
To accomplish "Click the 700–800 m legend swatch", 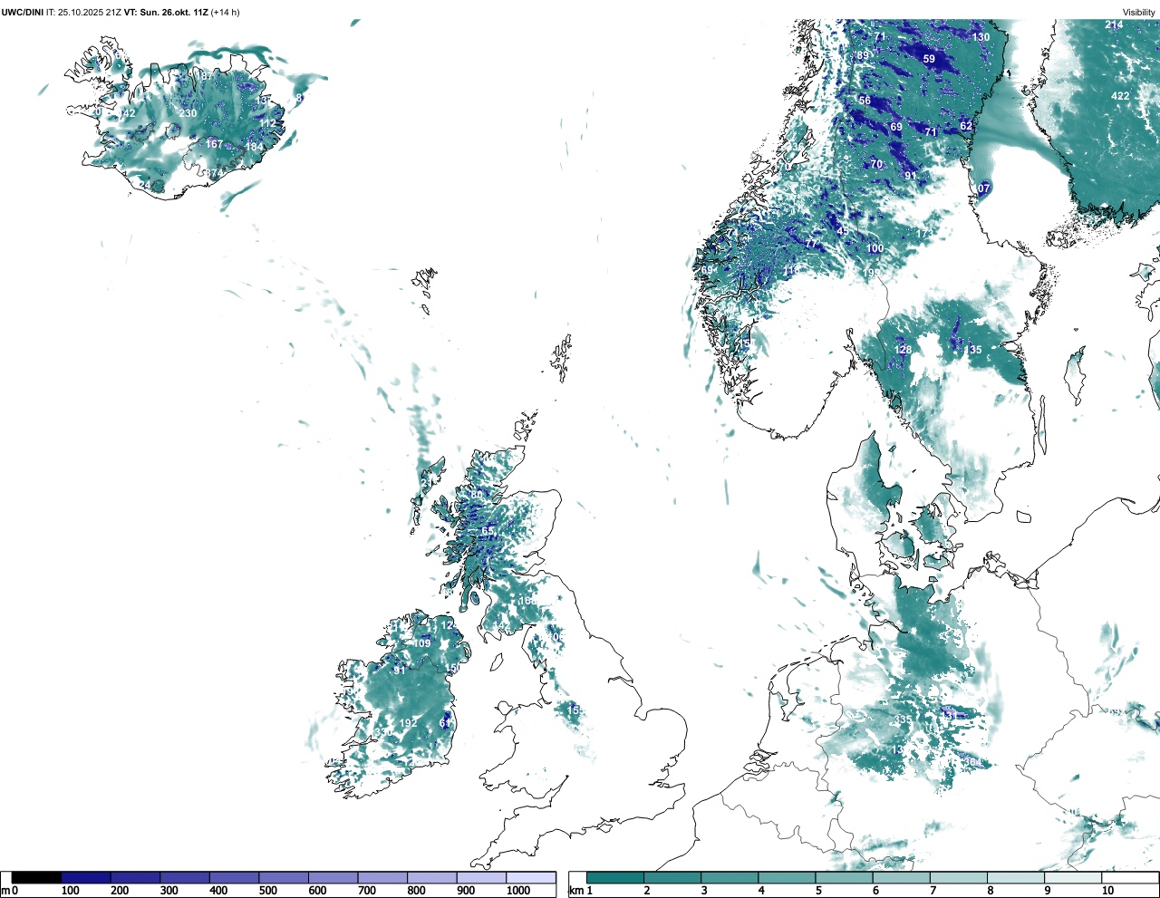I will (382, 877).
